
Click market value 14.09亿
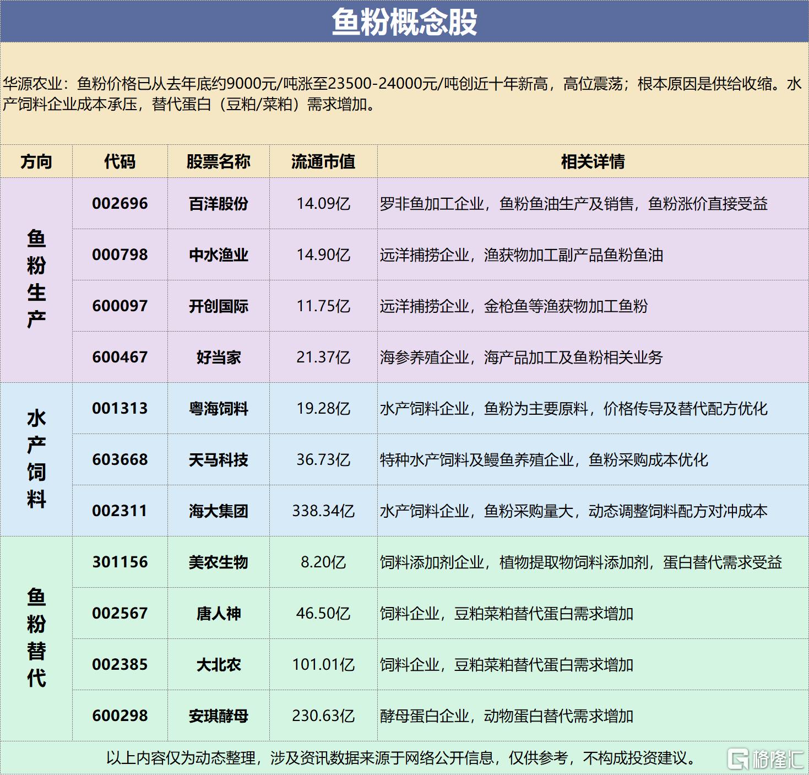(x=323, y=204)
